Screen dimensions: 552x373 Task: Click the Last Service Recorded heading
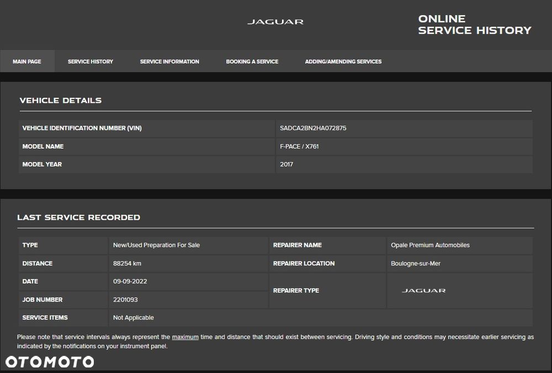click(79, 218)
